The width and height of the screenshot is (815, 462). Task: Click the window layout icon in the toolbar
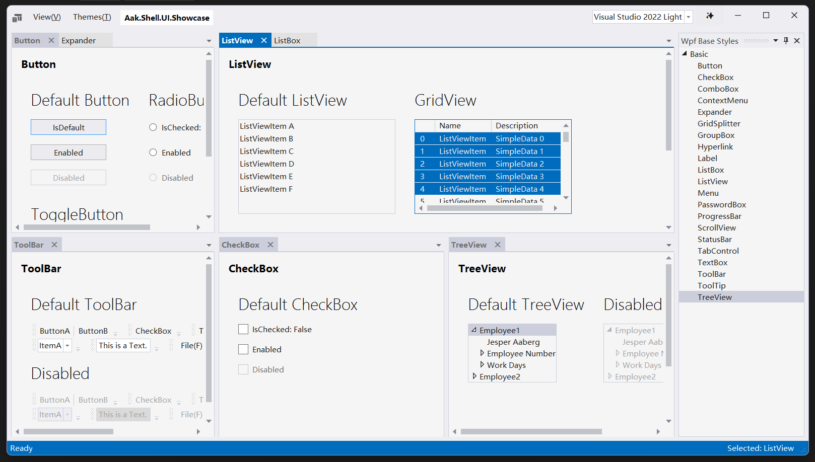17,17
